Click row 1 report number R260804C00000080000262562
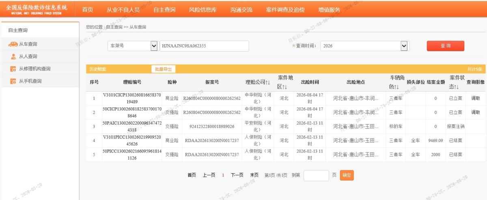The height and width of the screenshot is (200, 487). 212,98
